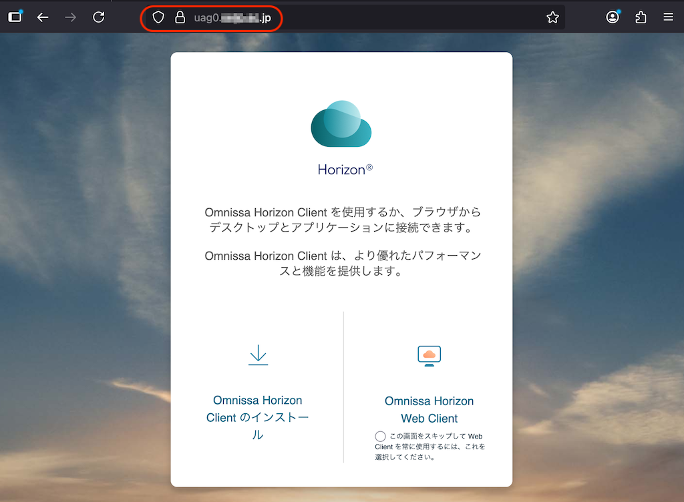Click the Horizon cloud logo
The height and width of the screenshot is (502, 684).
pyautogui.click(x=341, y=123)
